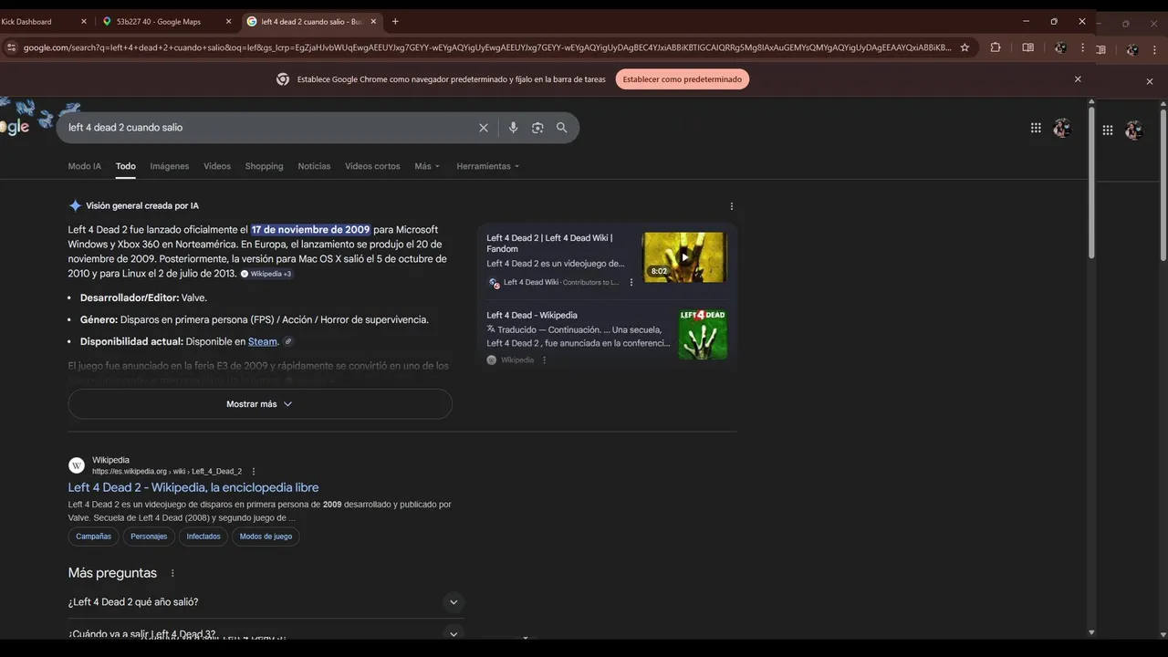Click the Wikipedia +3 source chip
Image resolution: width=1168 pixels, height=657 pixels.
point(266,274)
